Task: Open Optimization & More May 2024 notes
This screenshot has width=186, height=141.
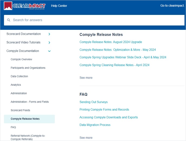Action: pos(118,50)
